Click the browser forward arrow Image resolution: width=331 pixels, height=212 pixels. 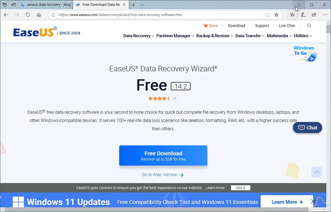(x=17, y=15)
